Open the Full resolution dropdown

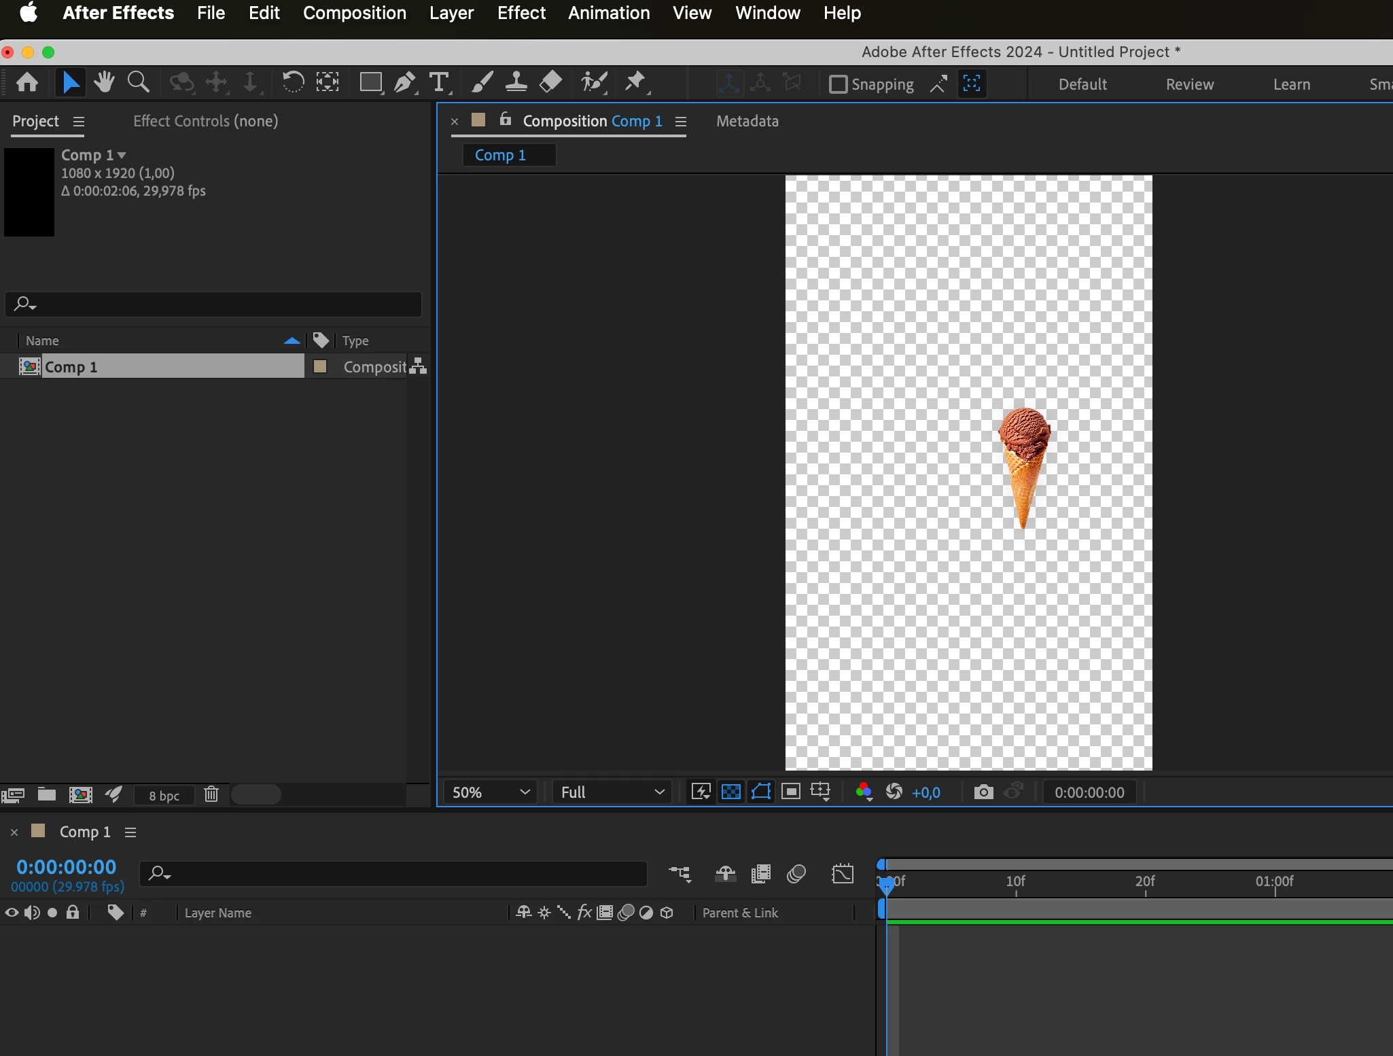click(x=612, y=792)
